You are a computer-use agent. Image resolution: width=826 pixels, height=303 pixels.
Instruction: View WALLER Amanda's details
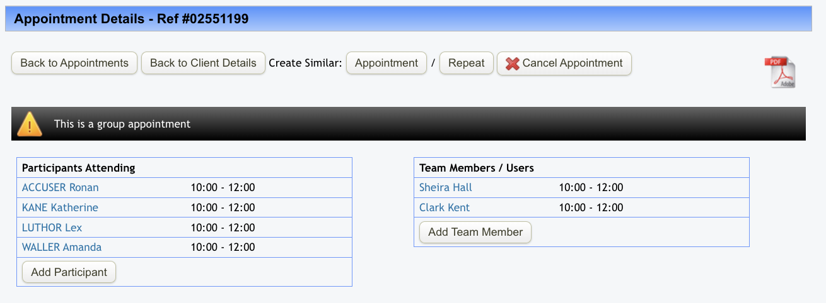coord(62,247)
